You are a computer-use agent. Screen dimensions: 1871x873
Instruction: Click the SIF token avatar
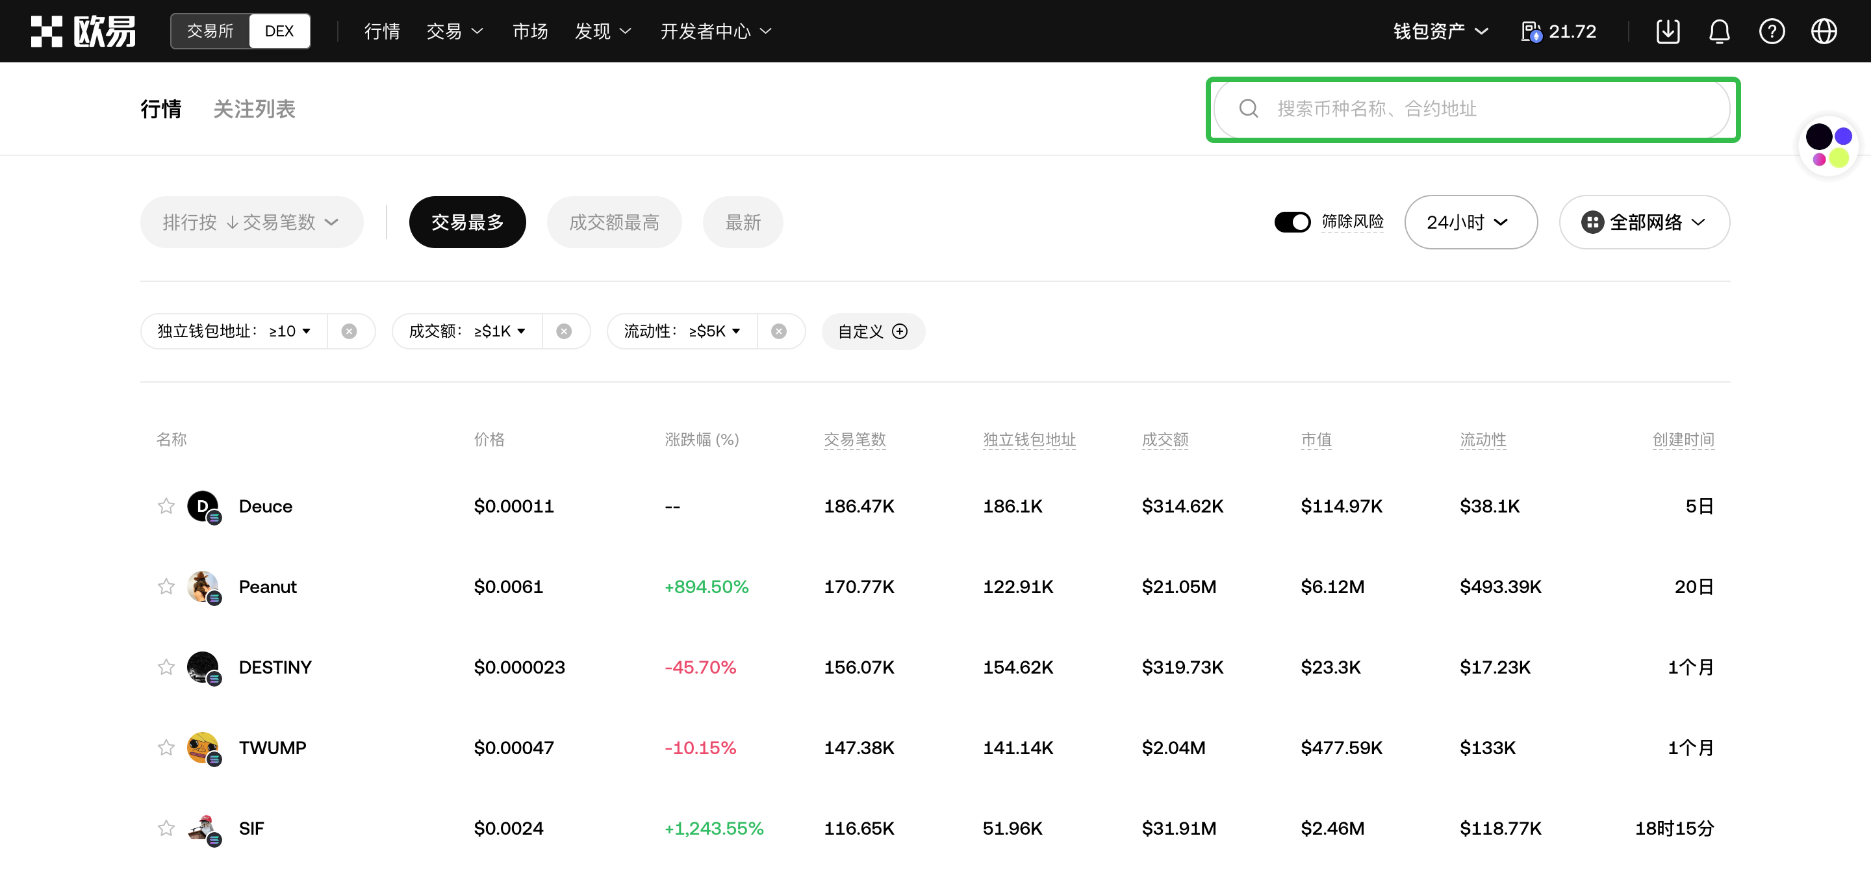(203, 829)
